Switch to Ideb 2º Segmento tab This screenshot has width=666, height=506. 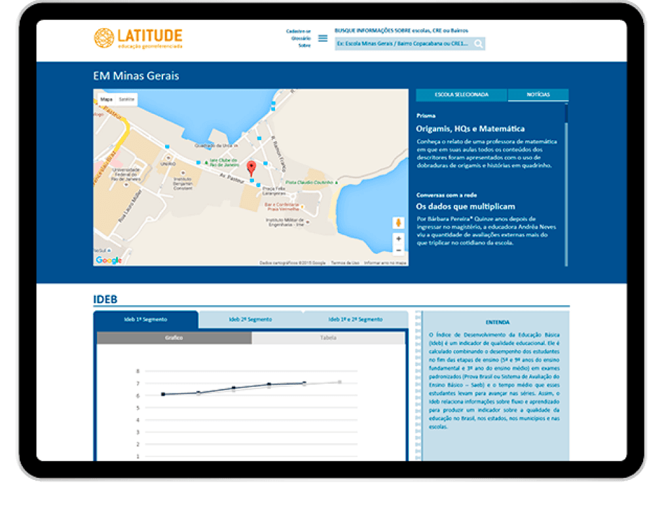click(x=250, y=319)
